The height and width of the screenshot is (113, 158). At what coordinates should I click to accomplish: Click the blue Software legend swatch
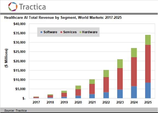[41, 32]
